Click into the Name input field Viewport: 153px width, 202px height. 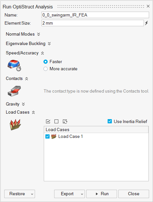[95, 15]
